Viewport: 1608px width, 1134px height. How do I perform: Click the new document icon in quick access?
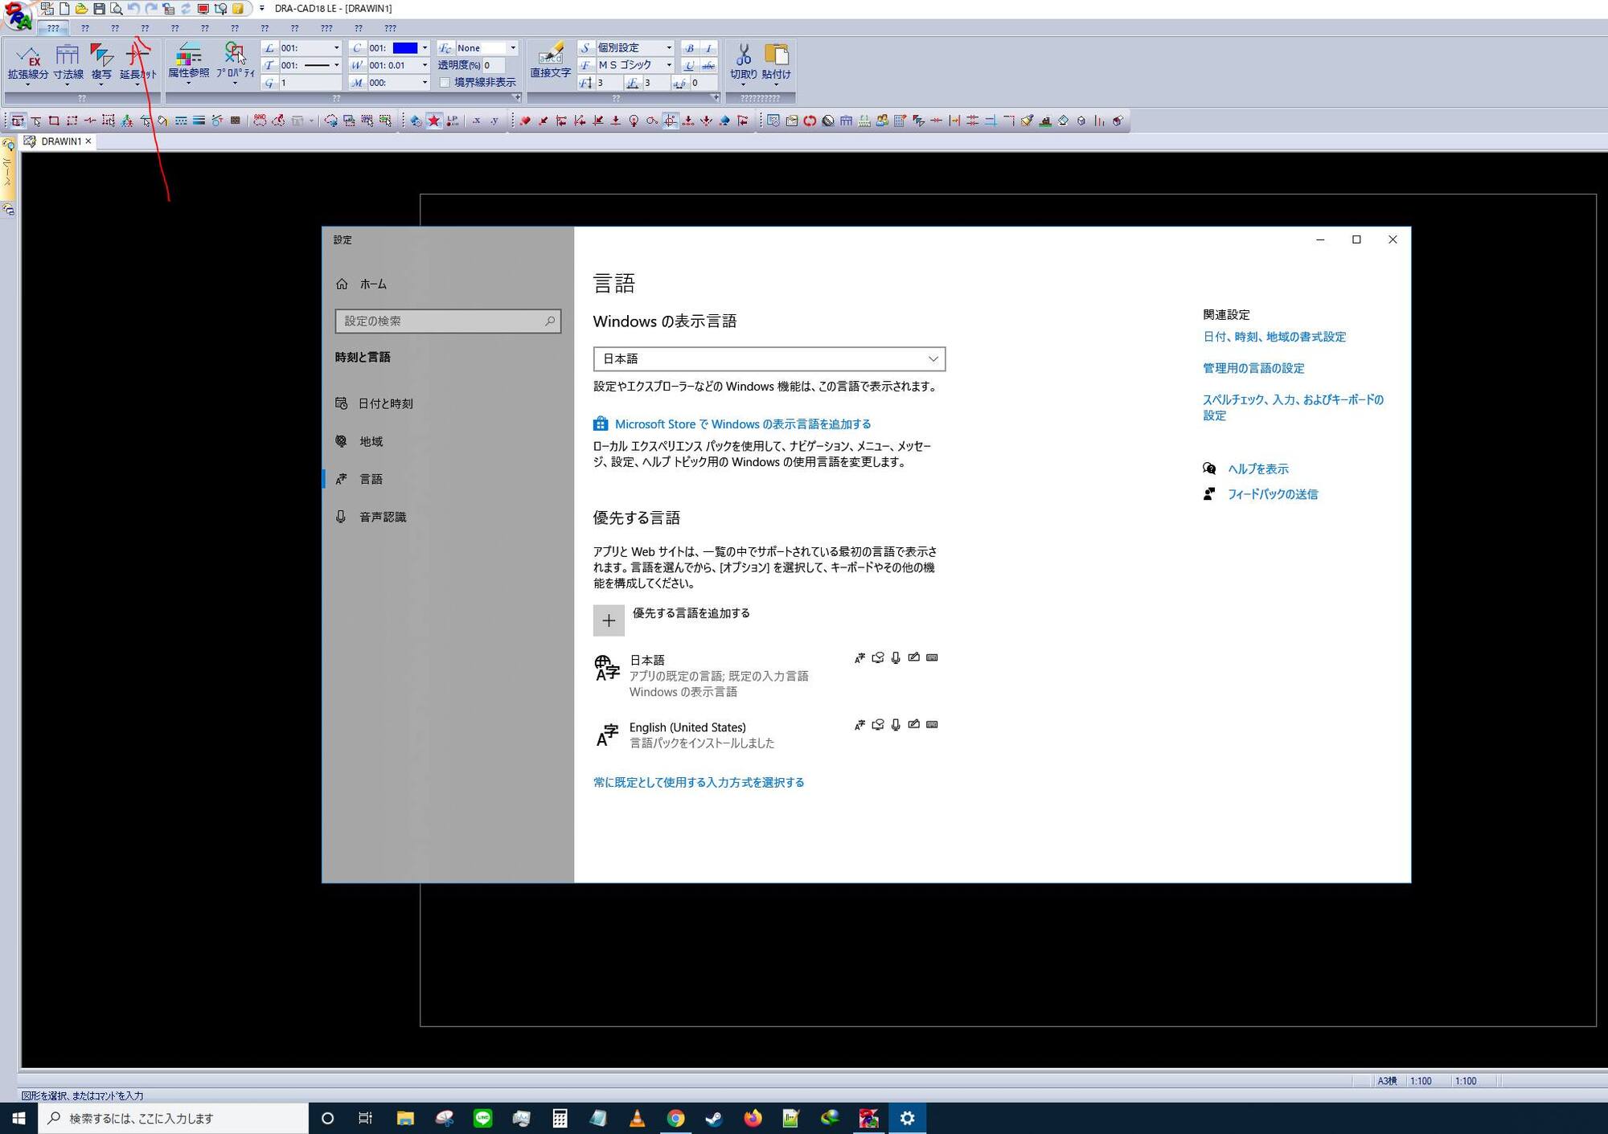64,9
